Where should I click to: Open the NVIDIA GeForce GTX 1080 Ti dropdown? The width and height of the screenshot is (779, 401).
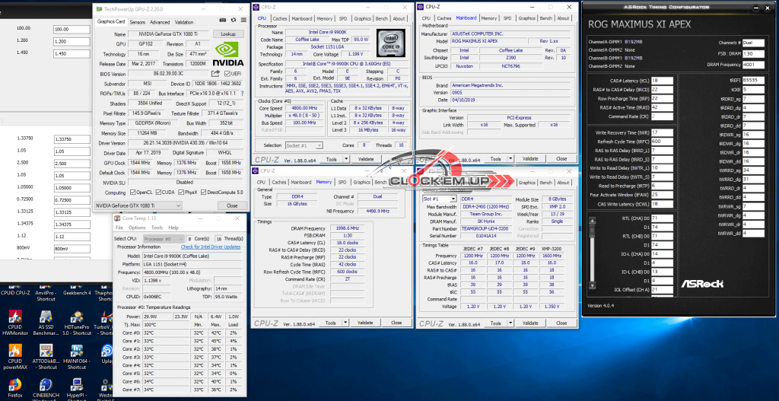pos(138,205)
